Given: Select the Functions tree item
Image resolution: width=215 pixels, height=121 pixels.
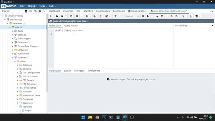Looking at the screenshot, I should 27,91.
